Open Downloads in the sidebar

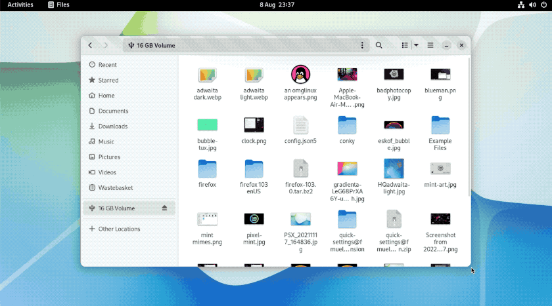point(129,126)
